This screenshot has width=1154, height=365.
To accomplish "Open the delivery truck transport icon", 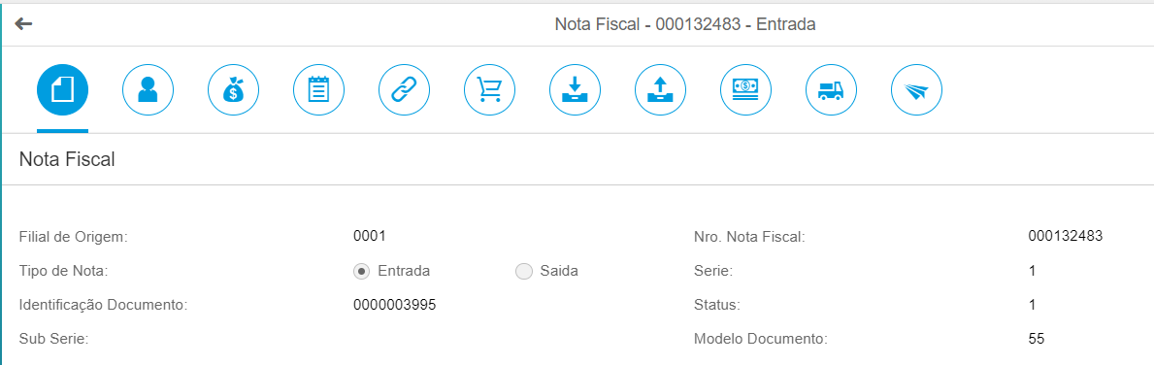I will tap(831, 89).
